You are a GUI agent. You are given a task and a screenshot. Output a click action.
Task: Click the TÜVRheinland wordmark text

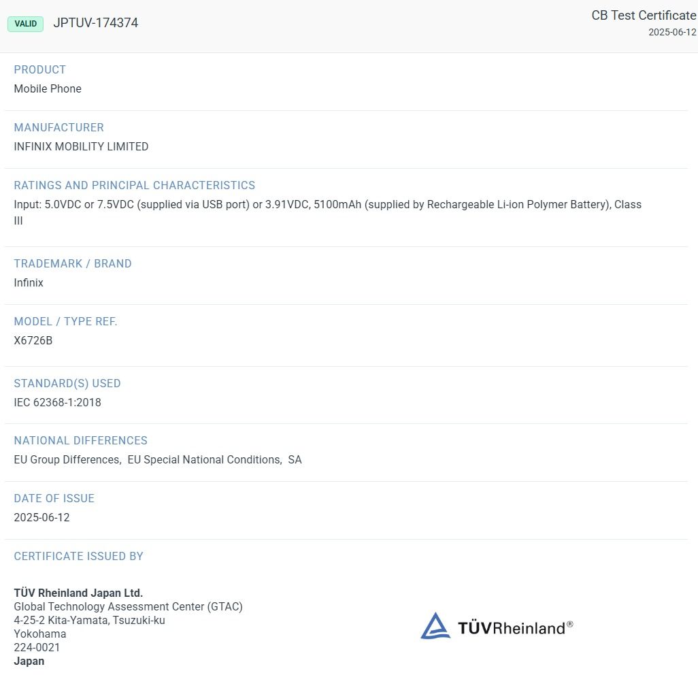(516, 628)
